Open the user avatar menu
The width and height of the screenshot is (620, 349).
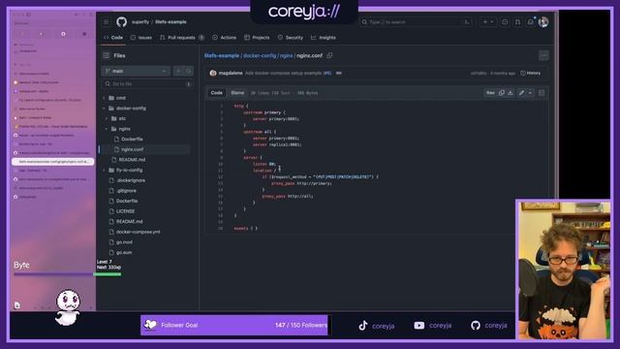pyautogui.click(x=543, y=22)
